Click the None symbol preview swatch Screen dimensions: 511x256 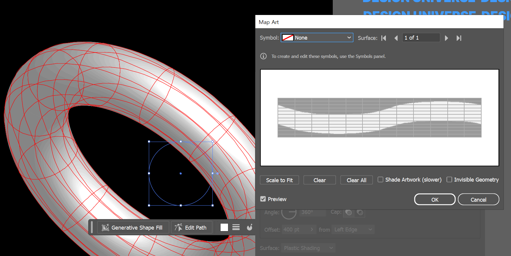(288, 38)
